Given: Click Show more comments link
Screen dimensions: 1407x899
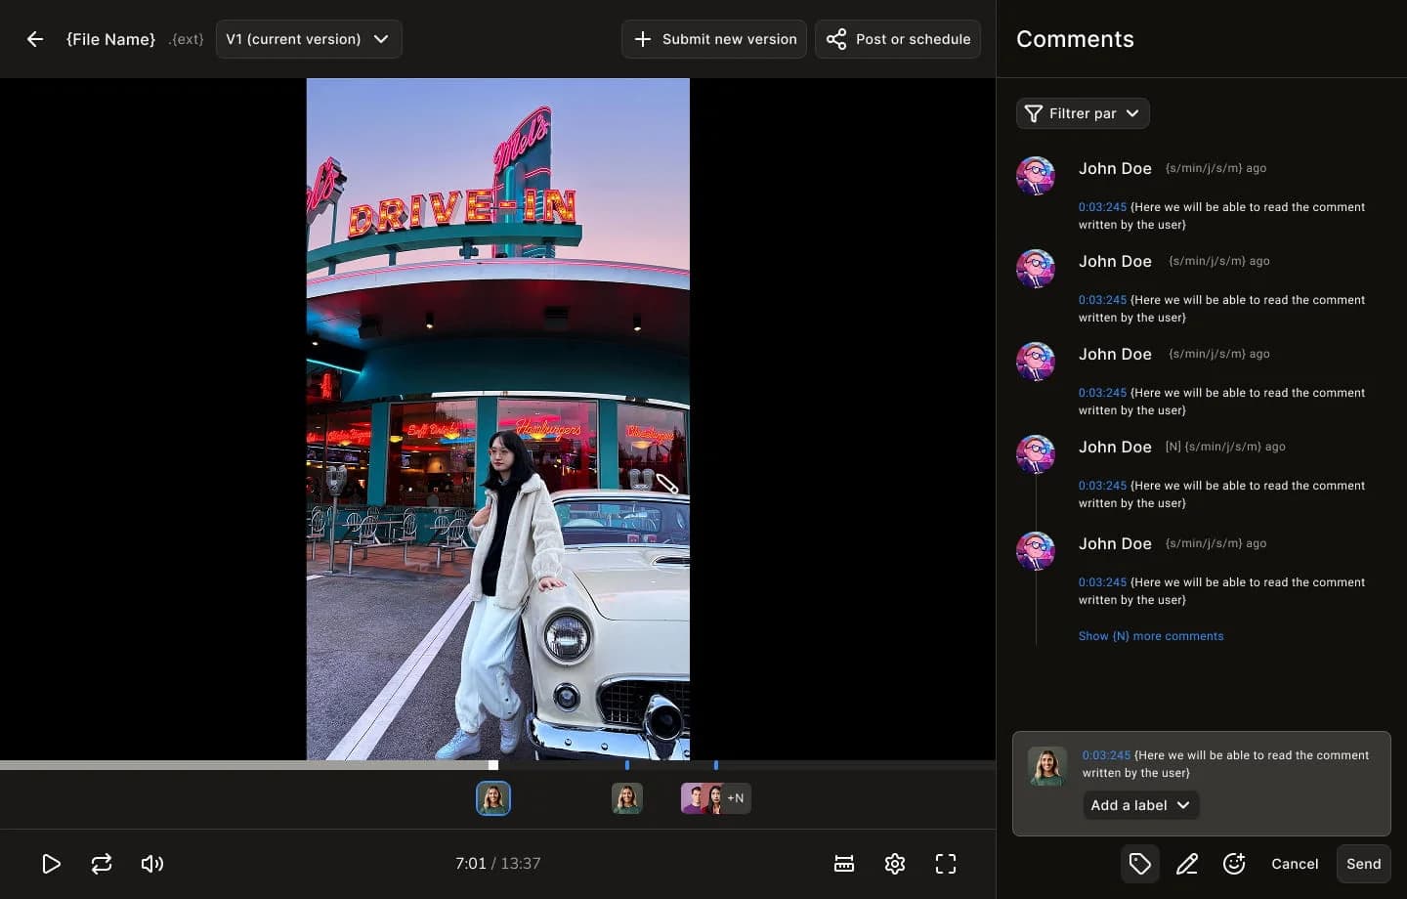Looking at the screenshot, I should point(1151,636).
